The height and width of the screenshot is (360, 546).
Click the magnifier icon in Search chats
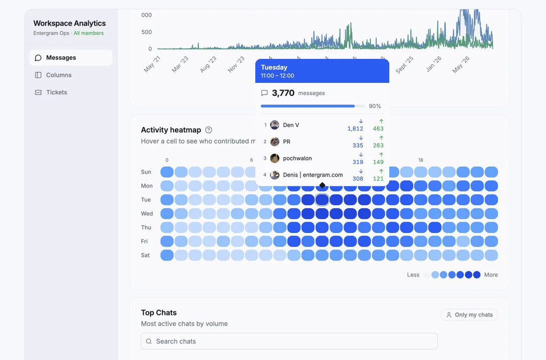(x=149, y=341)
